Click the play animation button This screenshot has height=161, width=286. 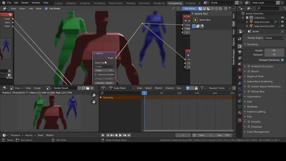120,135
